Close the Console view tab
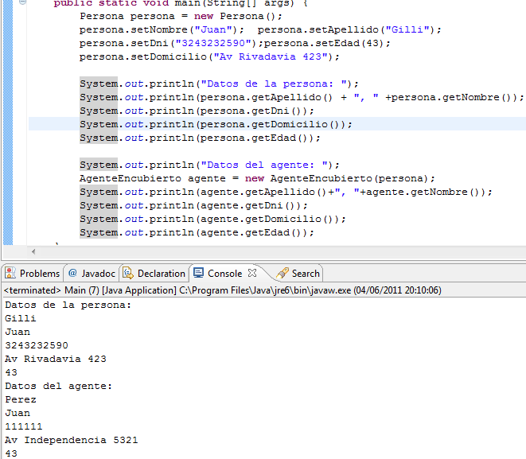The width and height of the screenshot is (526, 459). click(x=252, y=274)
